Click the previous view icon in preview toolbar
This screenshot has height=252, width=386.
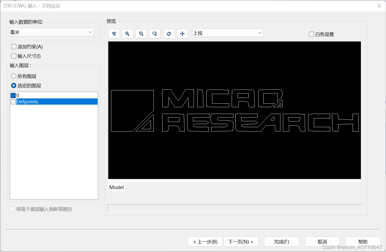tap(114, 34)
